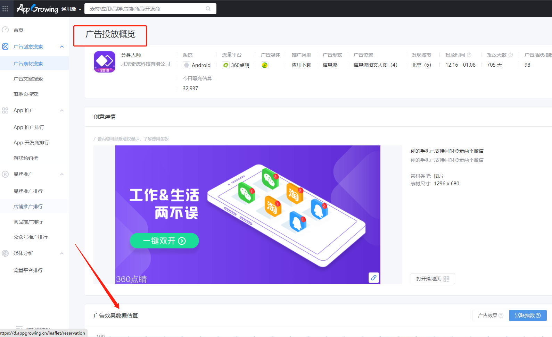Open App 推广排行 ranking
The height and width of the screenshot is (337, 552).
[x=29, y=127]
